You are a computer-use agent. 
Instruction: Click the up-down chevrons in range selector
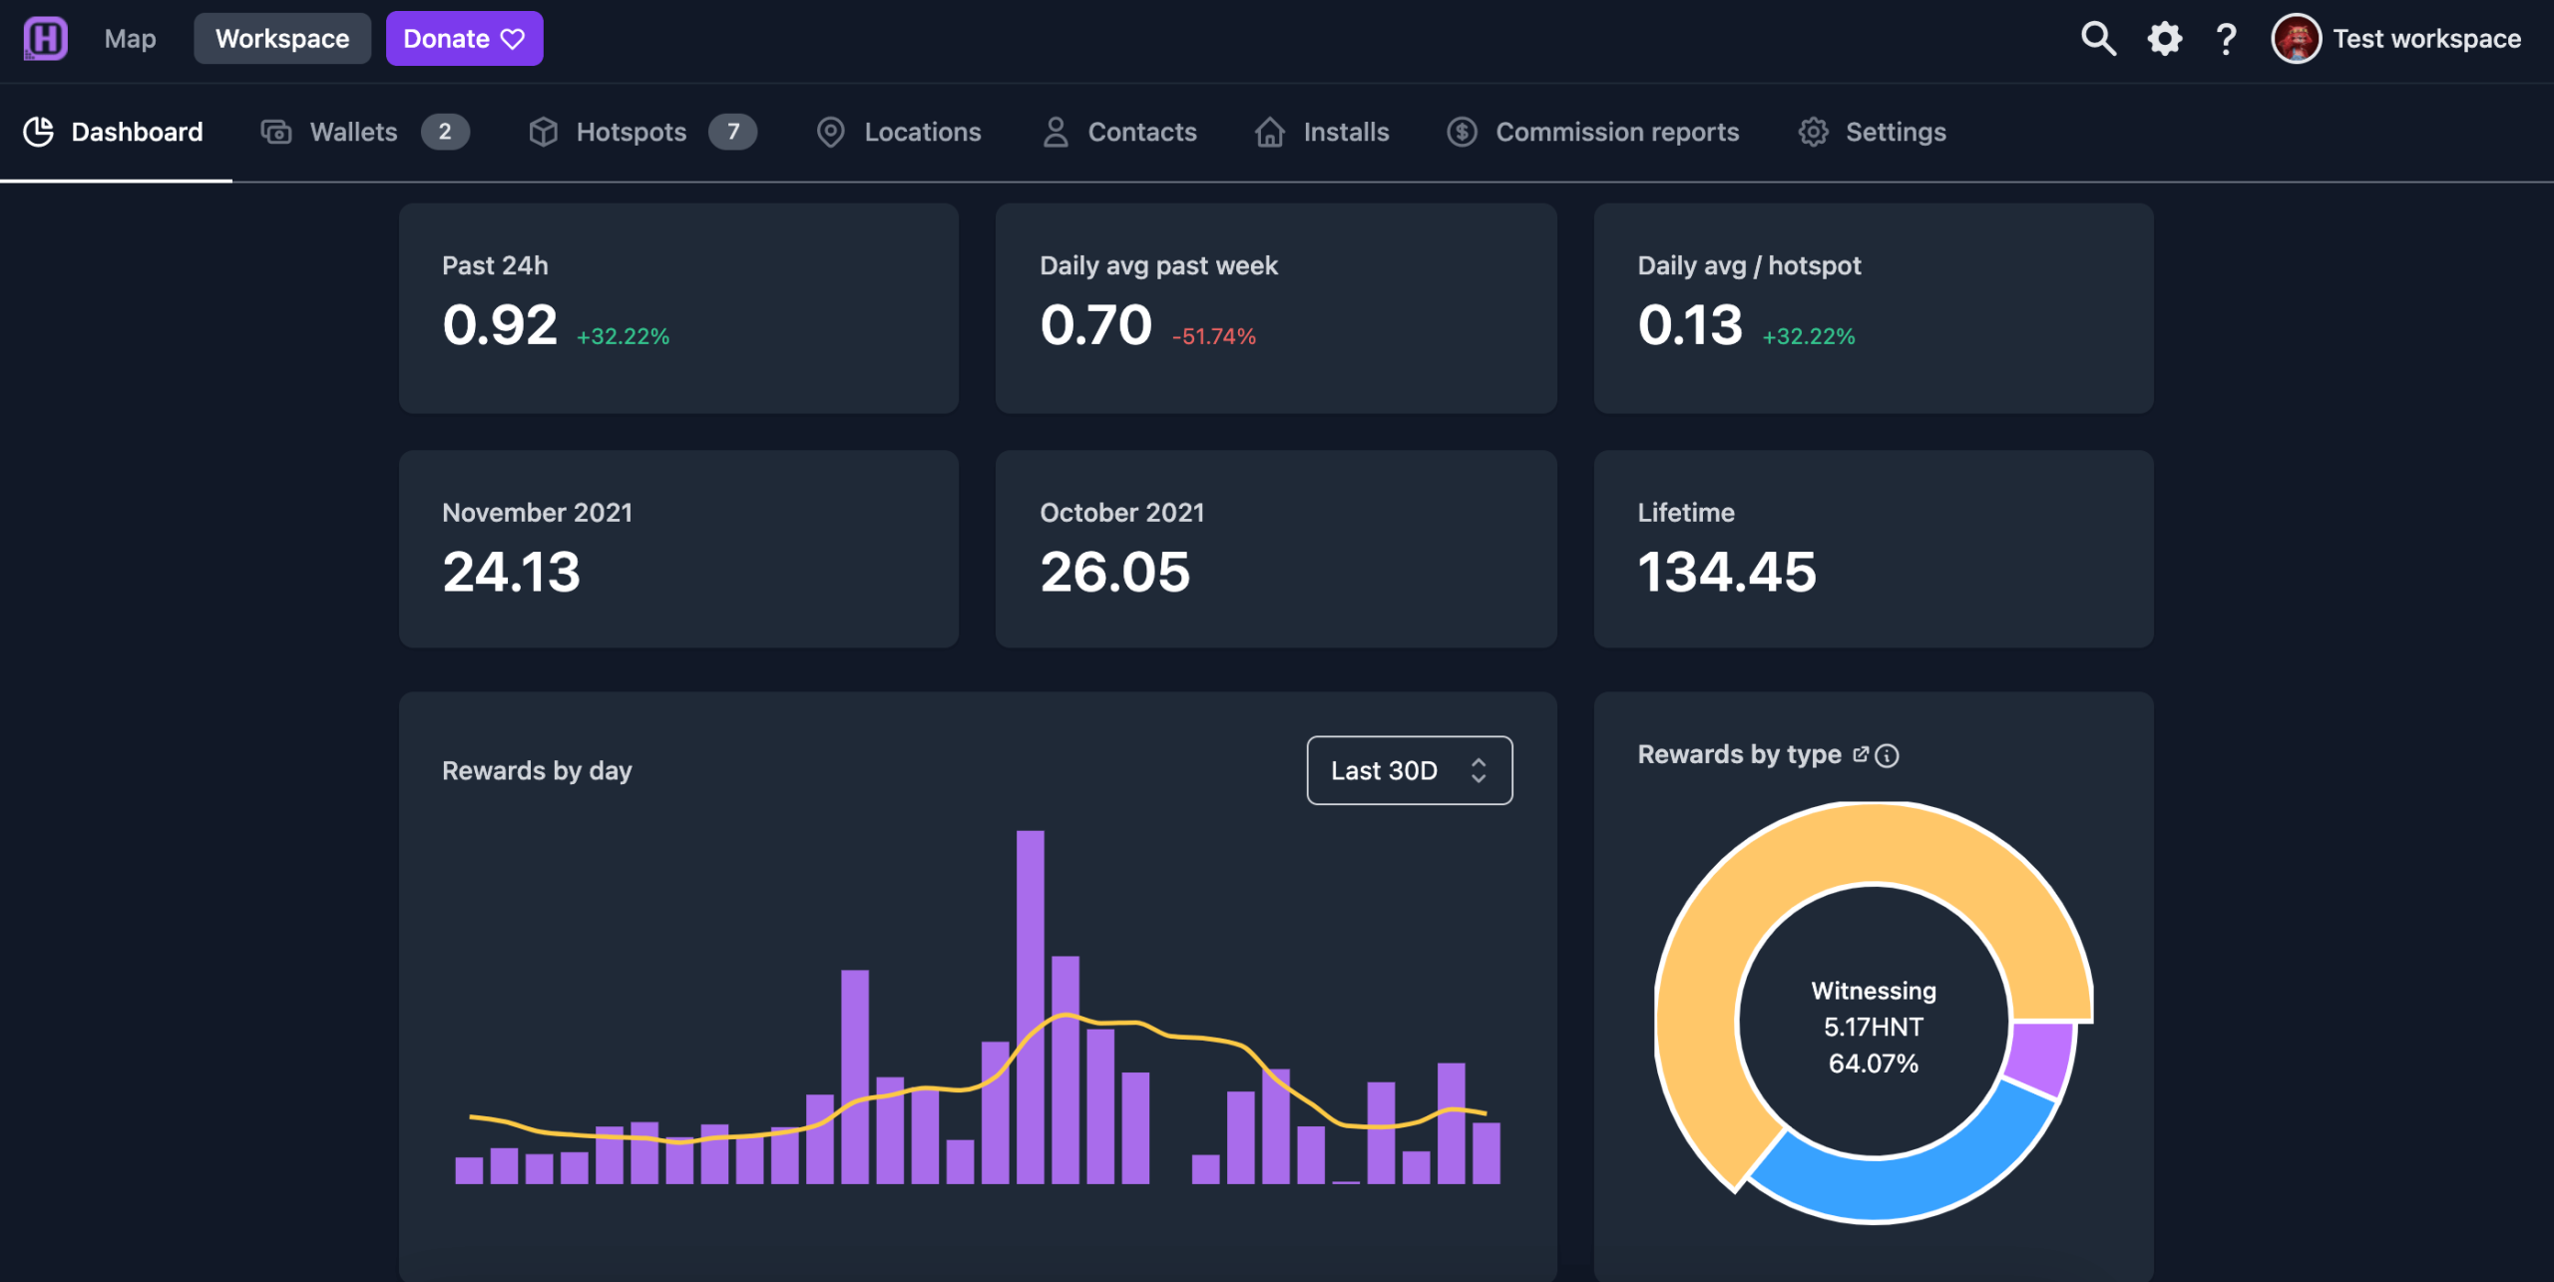1479,770
